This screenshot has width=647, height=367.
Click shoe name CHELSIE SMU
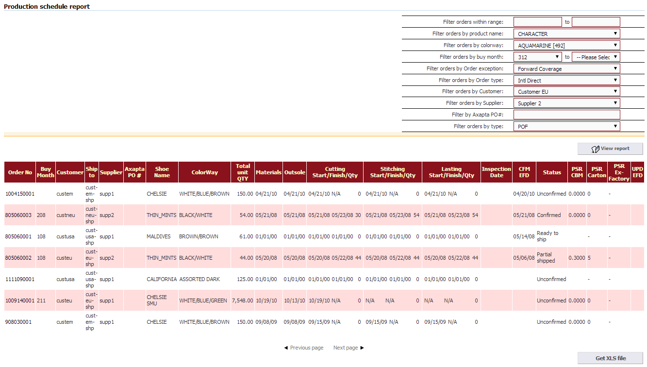tap(157, 300)
